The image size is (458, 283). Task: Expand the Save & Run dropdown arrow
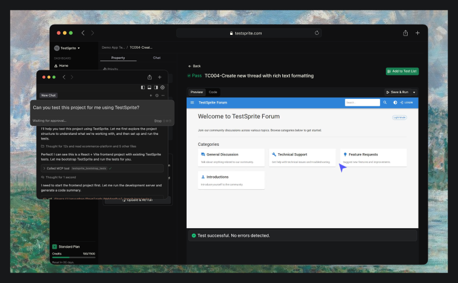[x=414, y=92]
